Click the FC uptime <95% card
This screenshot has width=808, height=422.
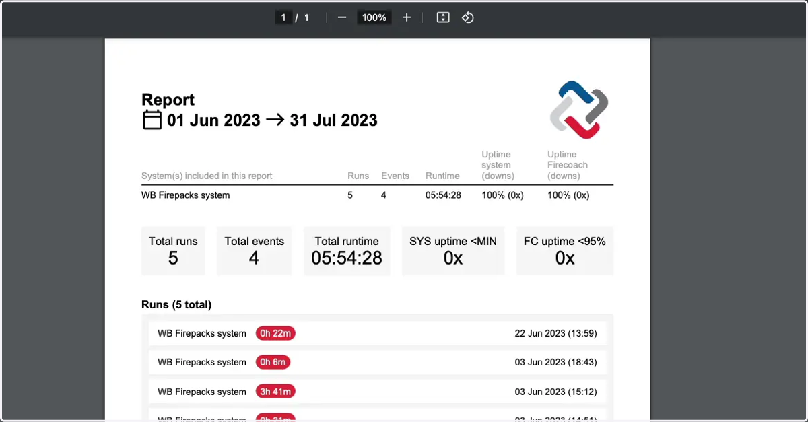click(565, 251)
